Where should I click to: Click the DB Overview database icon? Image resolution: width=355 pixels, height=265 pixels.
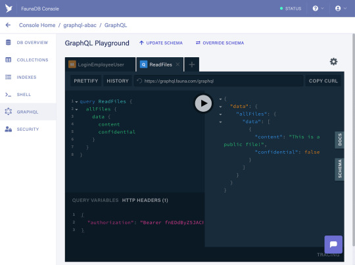coord(8,42)
